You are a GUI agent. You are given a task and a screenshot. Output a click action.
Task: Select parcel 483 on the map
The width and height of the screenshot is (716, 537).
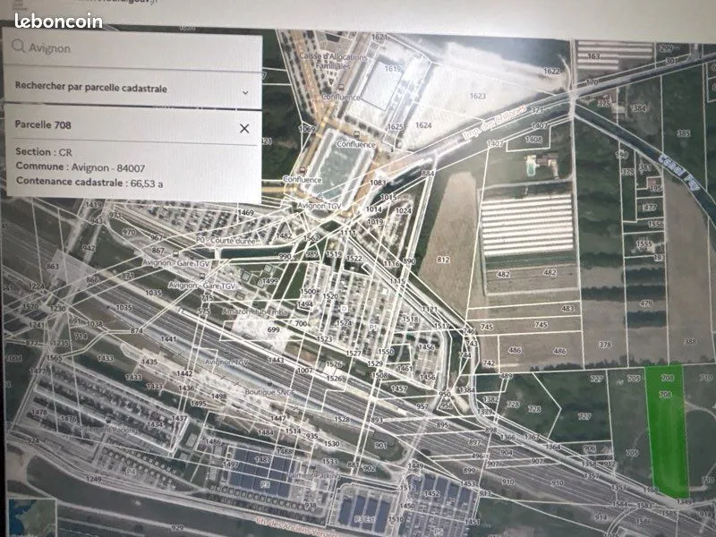point(567,308)
